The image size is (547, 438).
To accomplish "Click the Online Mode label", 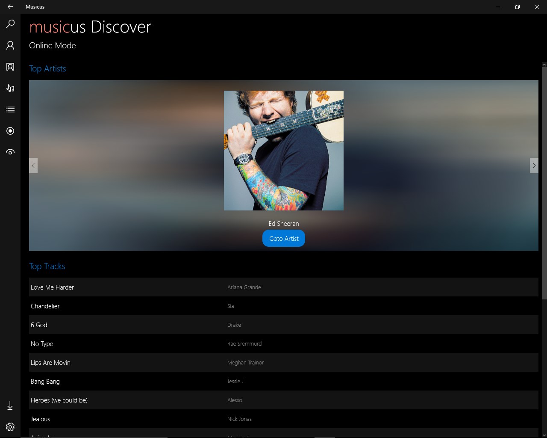I will 53,45.
